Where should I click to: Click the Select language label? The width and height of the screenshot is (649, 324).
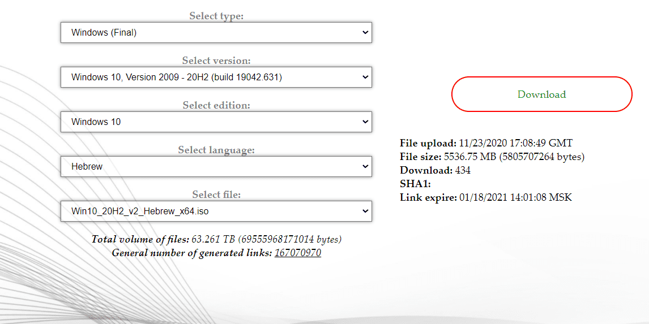tap(216, 150)
